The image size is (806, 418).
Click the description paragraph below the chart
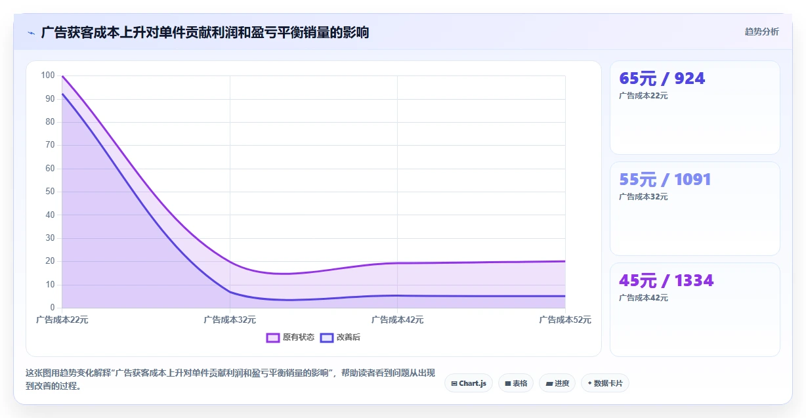[x=230, y=379]
